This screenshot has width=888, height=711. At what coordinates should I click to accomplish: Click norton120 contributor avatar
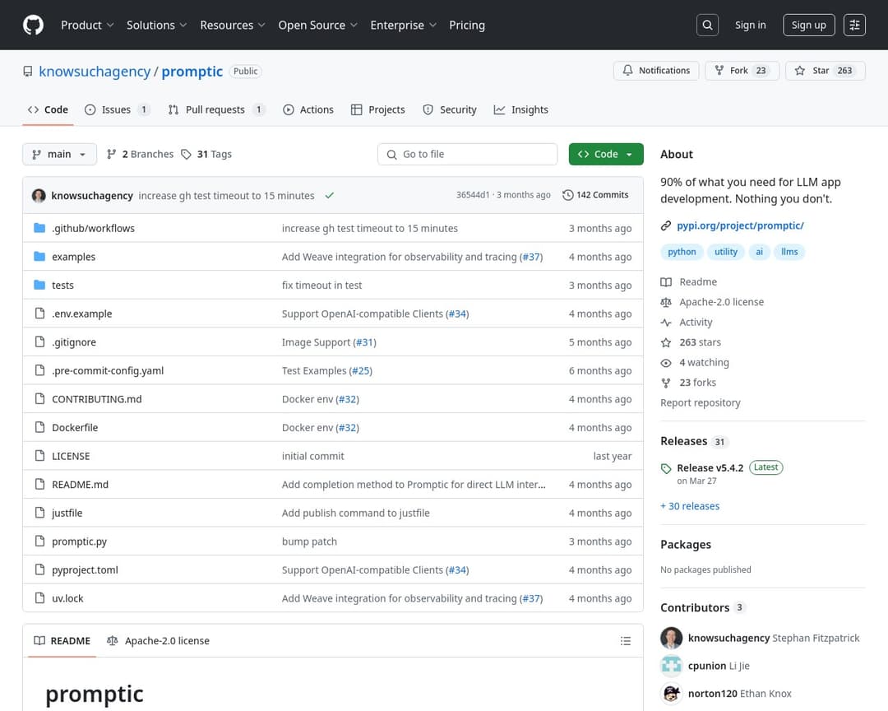click(672, 694)
